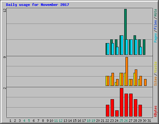The image size is (159, 124).
Task: Select the cyan Pages bar for day 27
Action: coord(131,47)
